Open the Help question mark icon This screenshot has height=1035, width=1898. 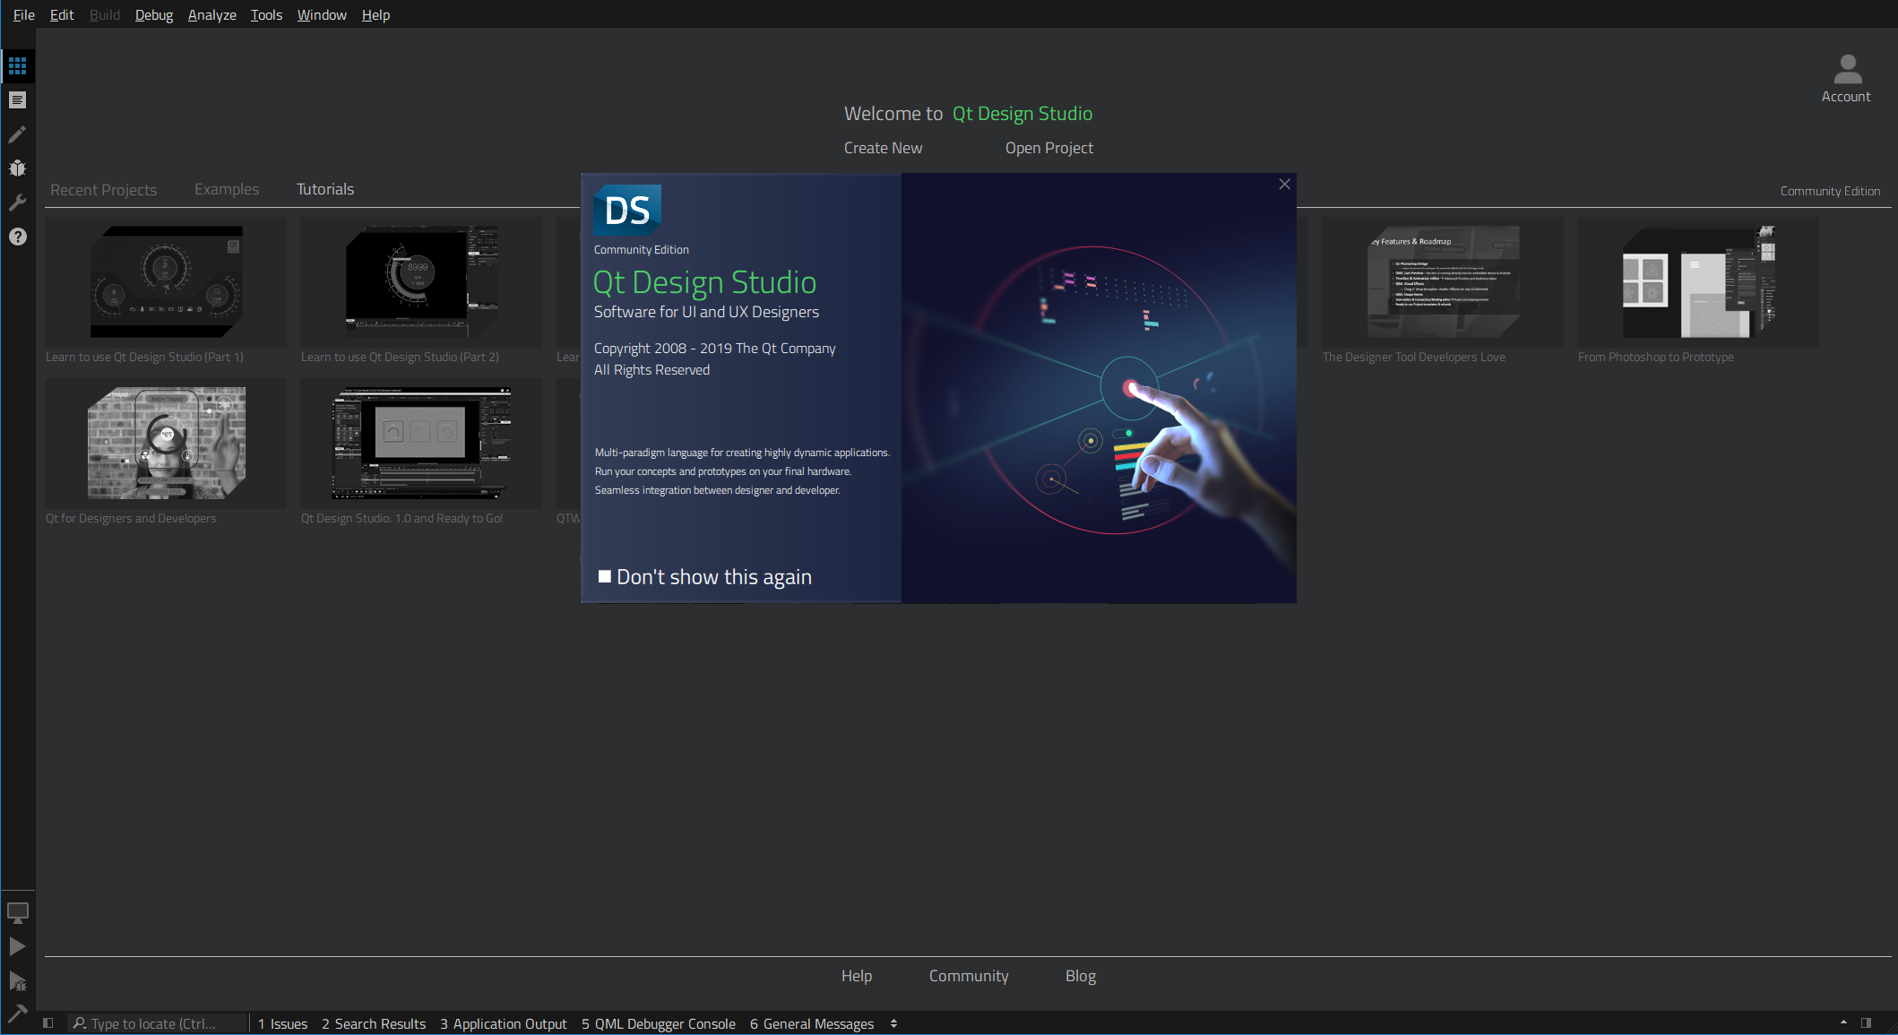(17, 236)
